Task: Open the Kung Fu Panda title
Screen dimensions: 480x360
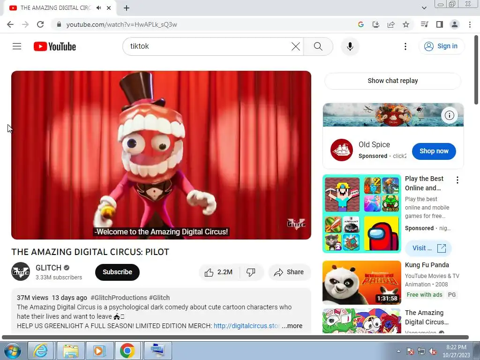Action: point(427,265)
